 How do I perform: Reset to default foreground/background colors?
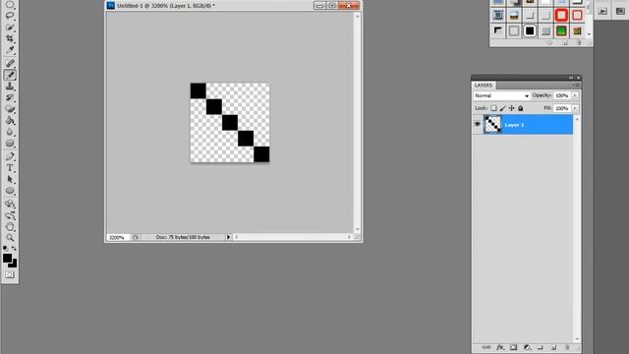(x=5, y=249)
